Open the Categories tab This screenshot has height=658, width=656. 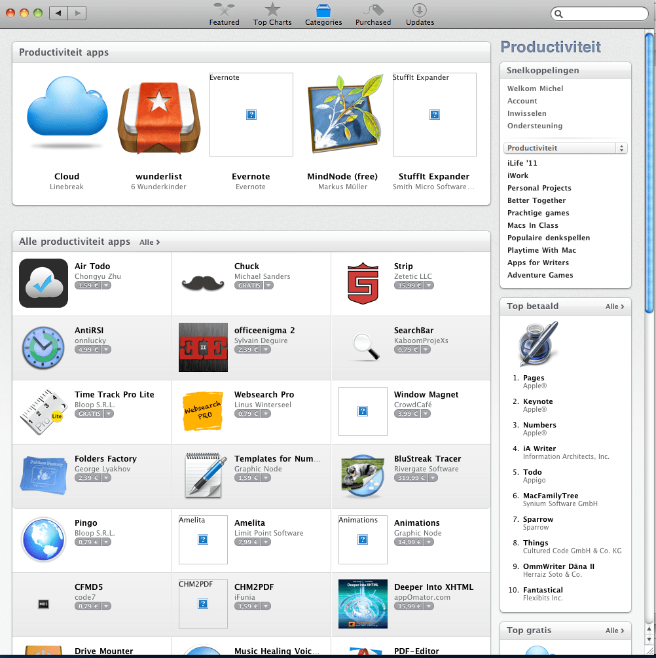tap(323, 14)
